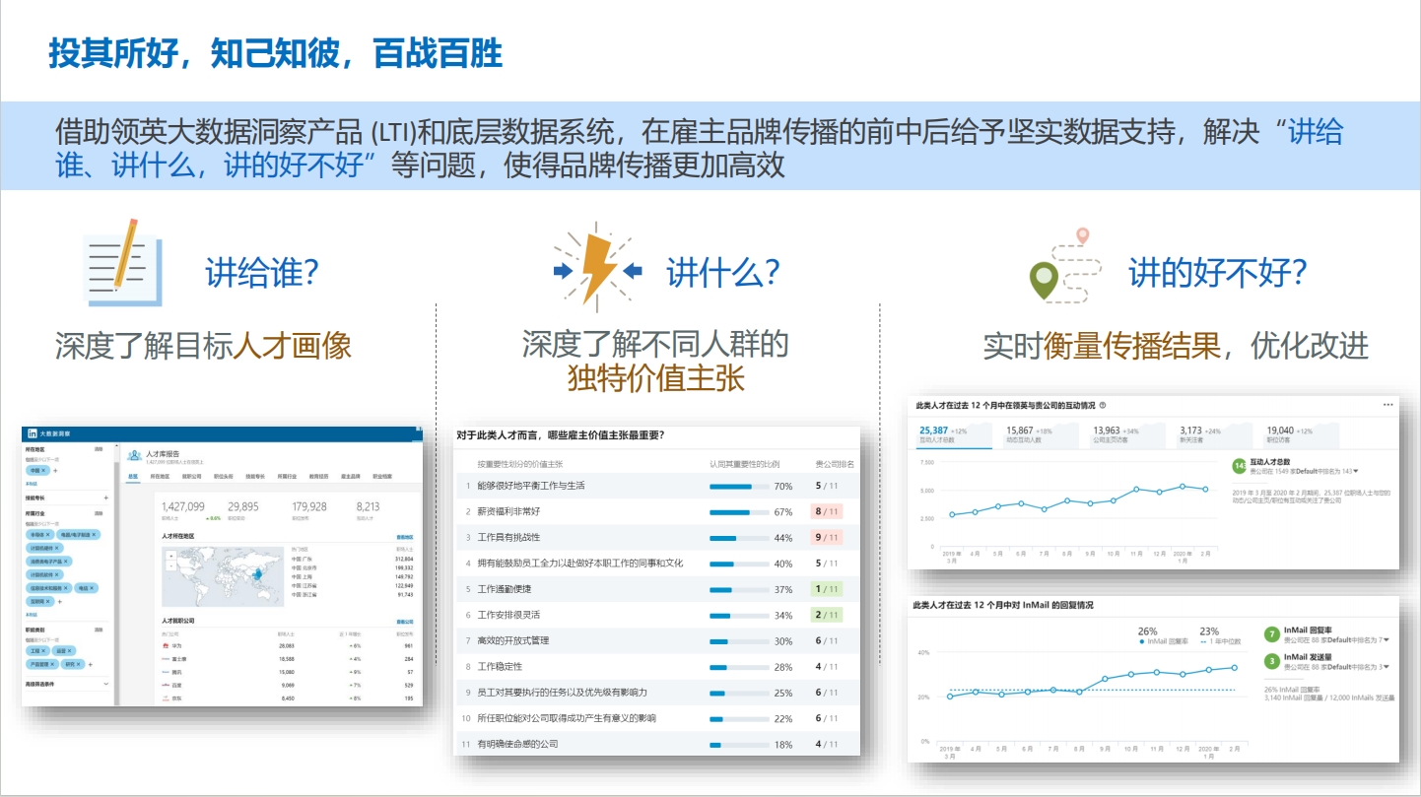Switch to the 所在地区 tab in report

pyautogui.click(x=160, y=476)
